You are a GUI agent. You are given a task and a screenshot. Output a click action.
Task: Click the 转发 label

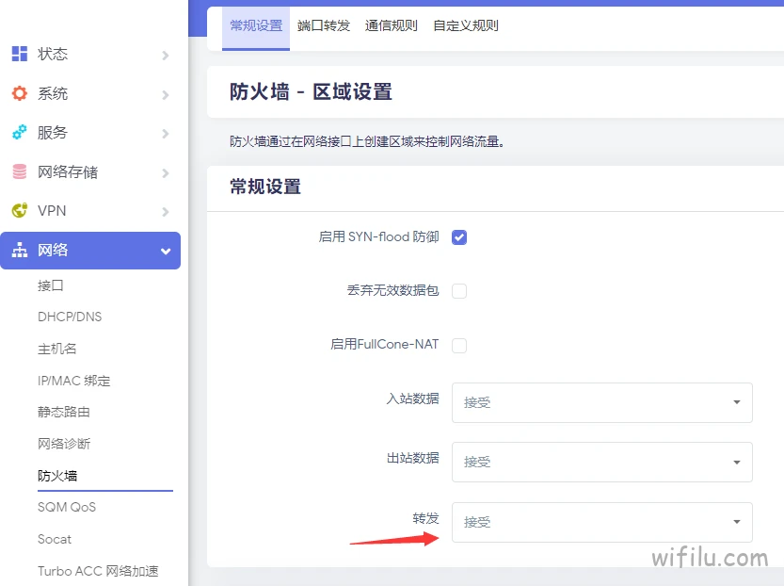pyautogui.click(x=425, y=518)
